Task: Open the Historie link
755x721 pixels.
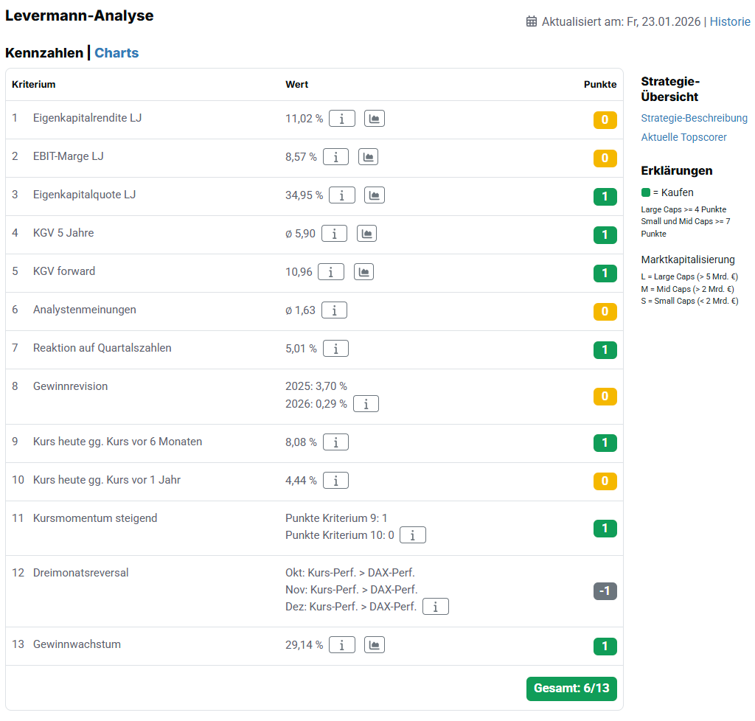Action: point(730,21)
